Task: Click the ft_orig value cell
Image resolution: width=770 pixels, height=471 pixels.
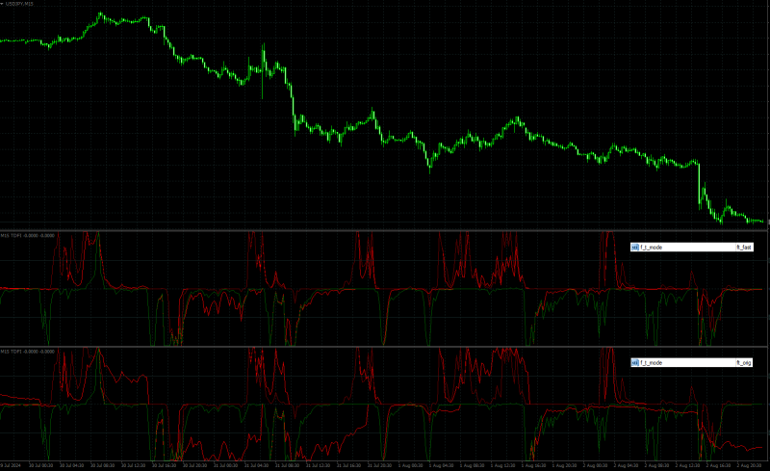Action: 744,363
